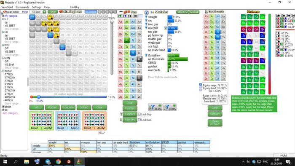Click the 9 of diamonds board slot
The height and width of the screenshot is (166, 295).
coord(125,16)
